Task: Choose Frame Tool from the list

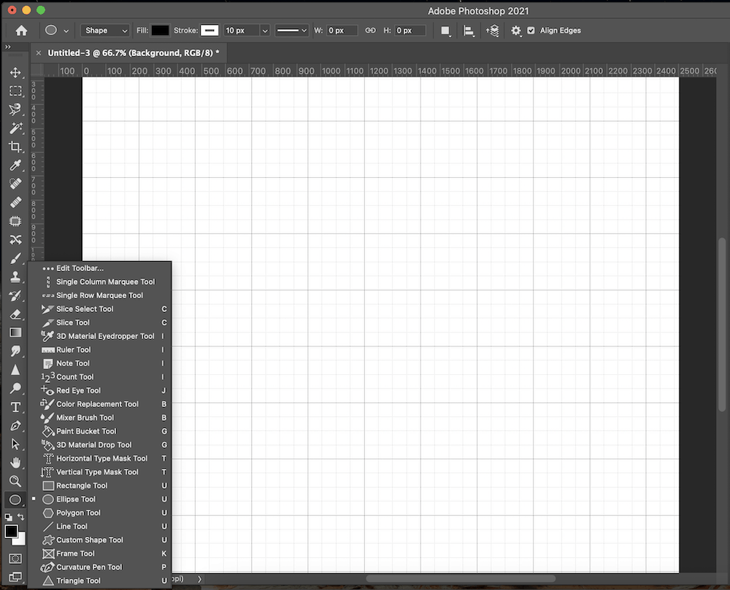Action: (99, 554)
